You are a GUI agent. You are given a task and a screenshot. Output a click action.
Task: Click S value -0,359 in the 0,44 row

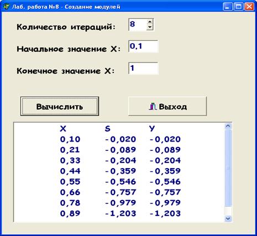point(120,171)
